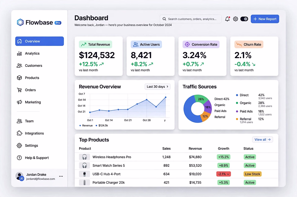Image resolution: width=297 pixels, height=197 pixels.
Task: Click the orange 12% donut segment
Action: (x=205, y=116)
